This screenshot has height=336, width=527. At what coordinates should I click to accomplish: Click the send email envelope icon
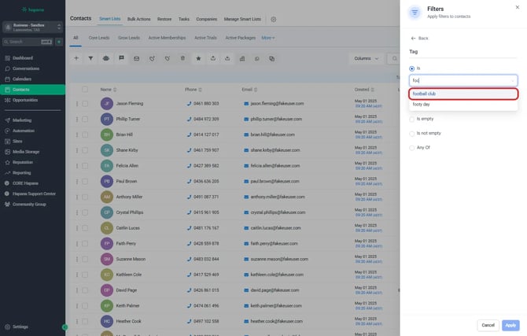coord(136,57)
